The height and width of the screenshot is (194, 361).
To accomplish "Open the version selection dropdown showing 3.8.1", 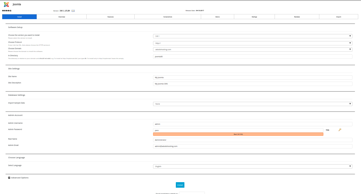I will pos(253,36).
